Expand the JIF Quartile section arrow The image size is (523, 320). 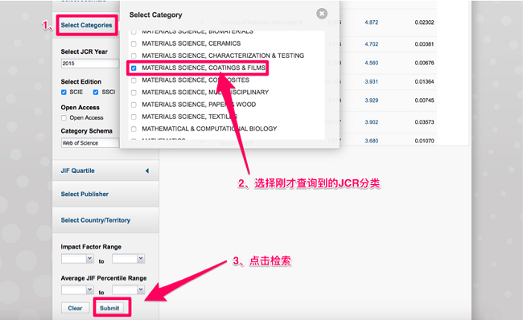(147, 170)
